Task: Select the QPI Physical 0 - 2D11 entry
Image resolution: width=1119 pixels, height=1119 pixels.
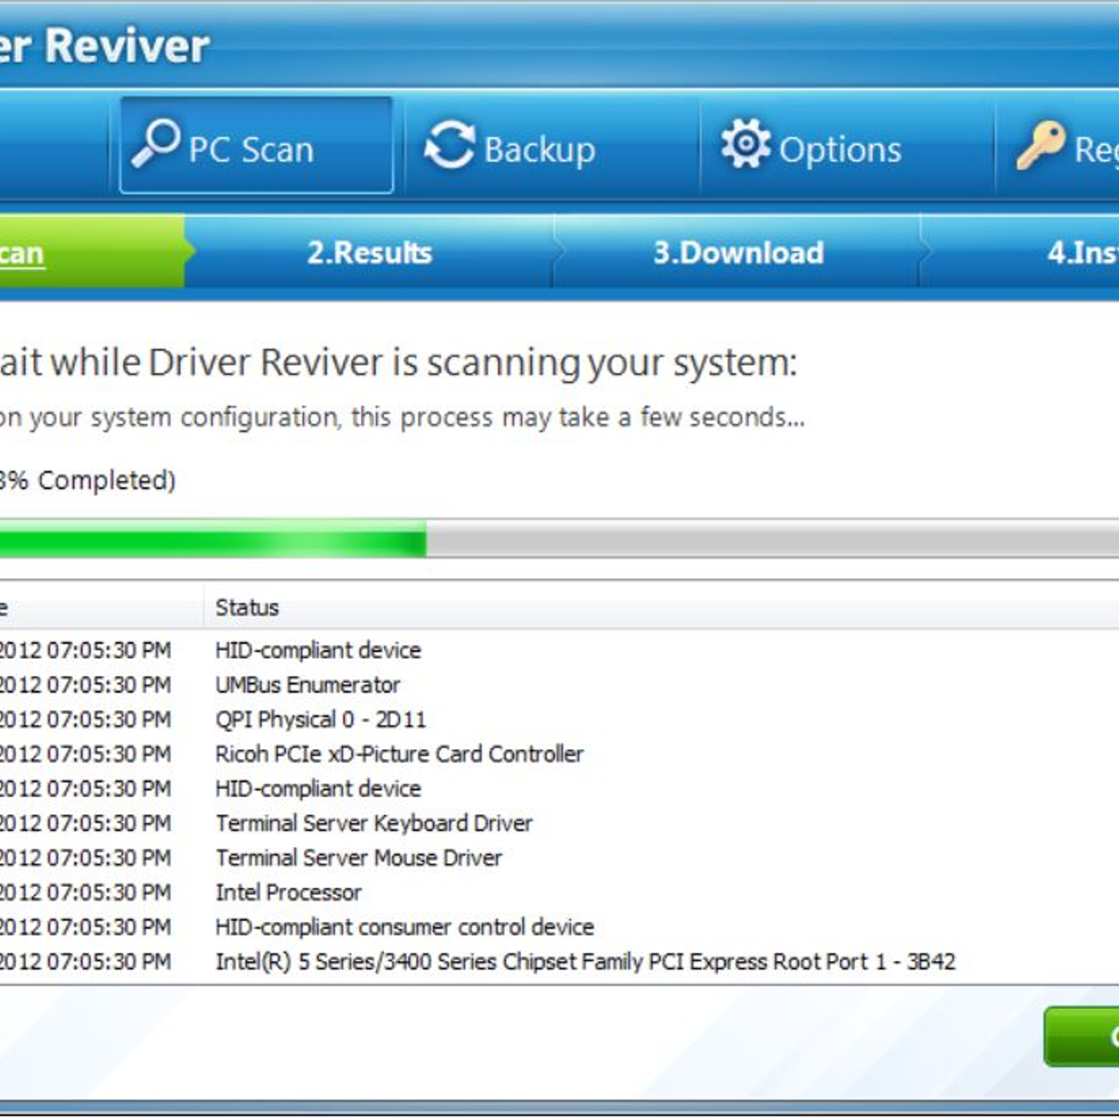Action: [x=320, y=719]
